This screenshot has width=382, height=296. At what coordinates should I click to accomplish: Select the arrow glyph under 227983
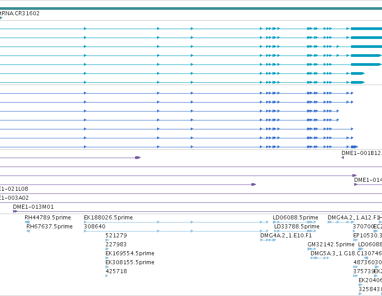click(107, 249)
